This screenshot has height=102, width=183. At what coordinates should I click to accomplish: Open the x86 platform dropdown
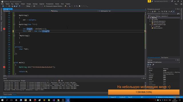pos(38,6)
